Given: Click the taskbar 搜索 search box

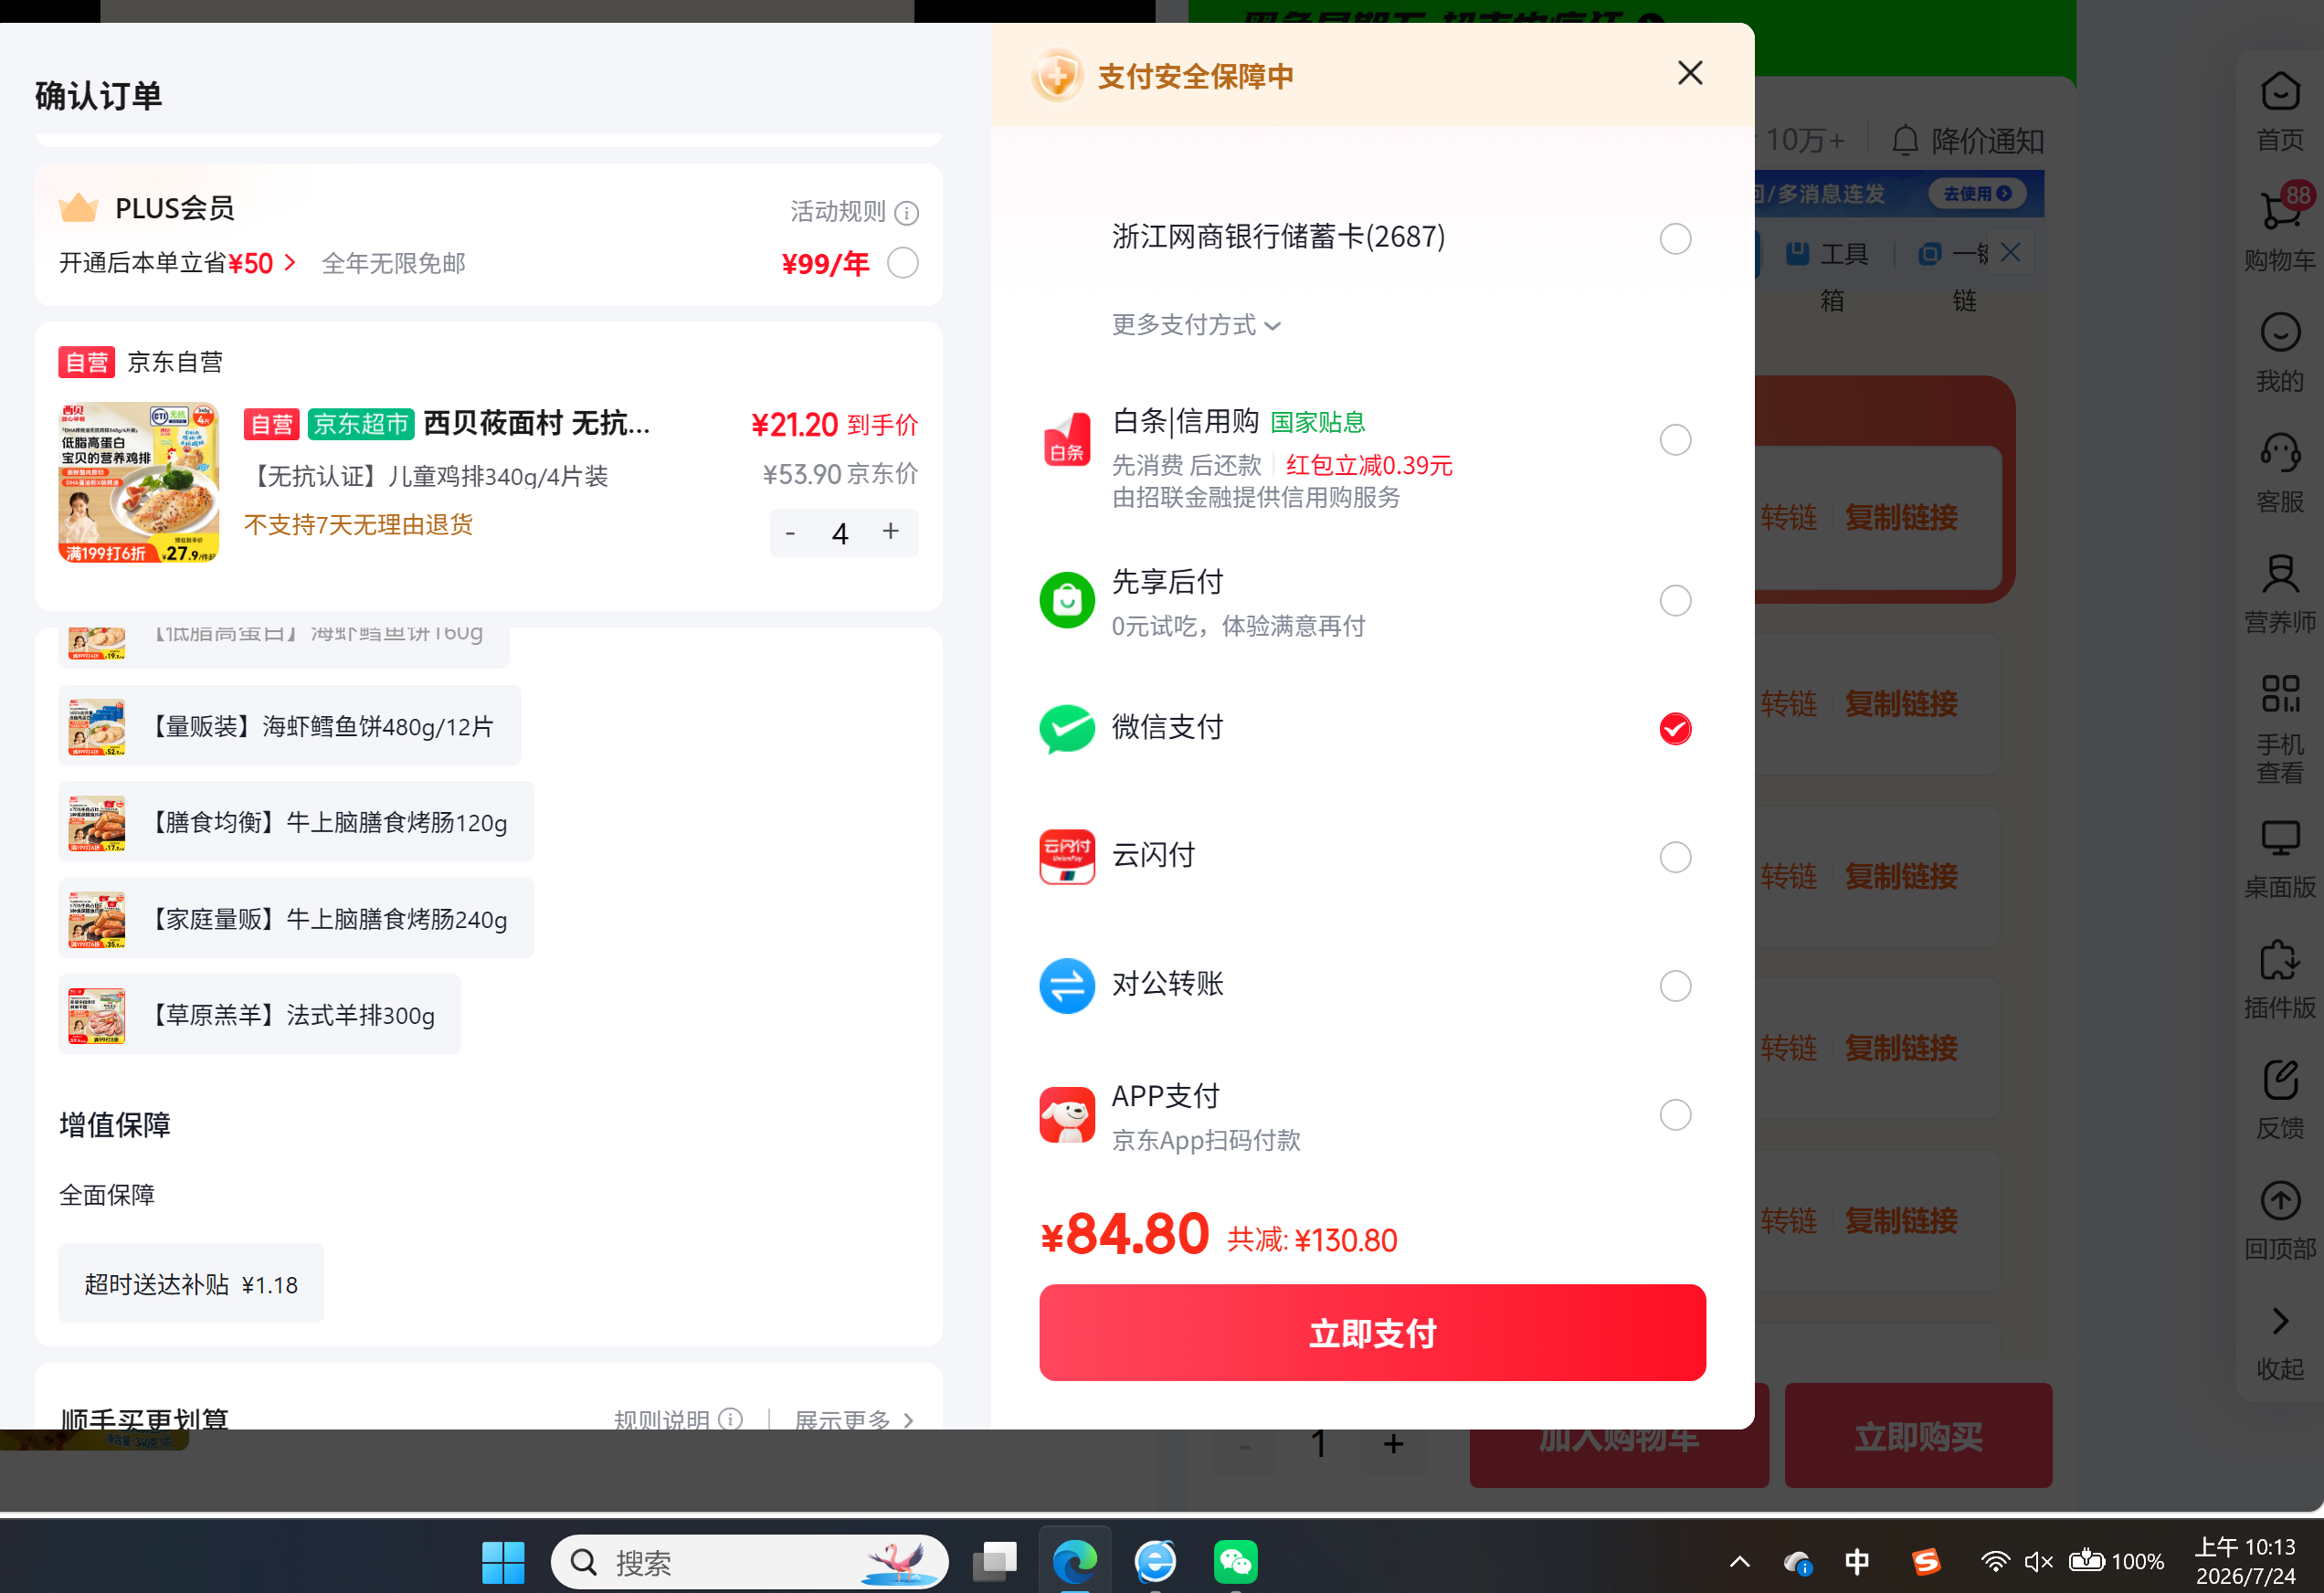Looking at the screenshot, I should 749,1562.
